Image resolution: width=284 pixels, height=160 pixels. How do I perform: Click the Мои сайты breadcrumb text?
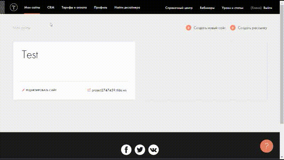pyautogui.click(x=22, y=28)
